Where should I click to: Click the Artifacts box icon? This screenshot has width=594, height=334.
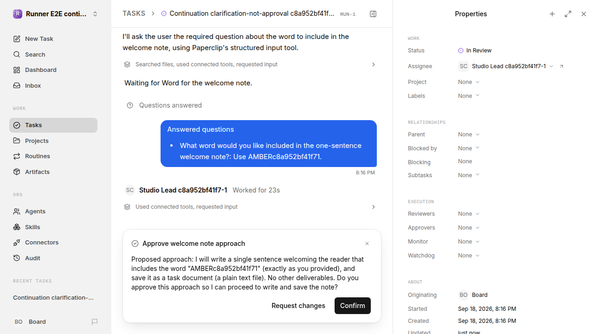[x=17, y=172]
